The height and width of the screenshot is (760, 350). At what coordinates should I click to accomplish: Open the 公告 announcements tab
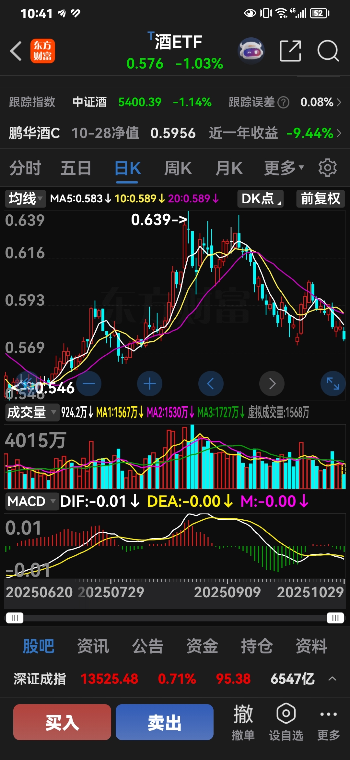click(x=147, y=646)
